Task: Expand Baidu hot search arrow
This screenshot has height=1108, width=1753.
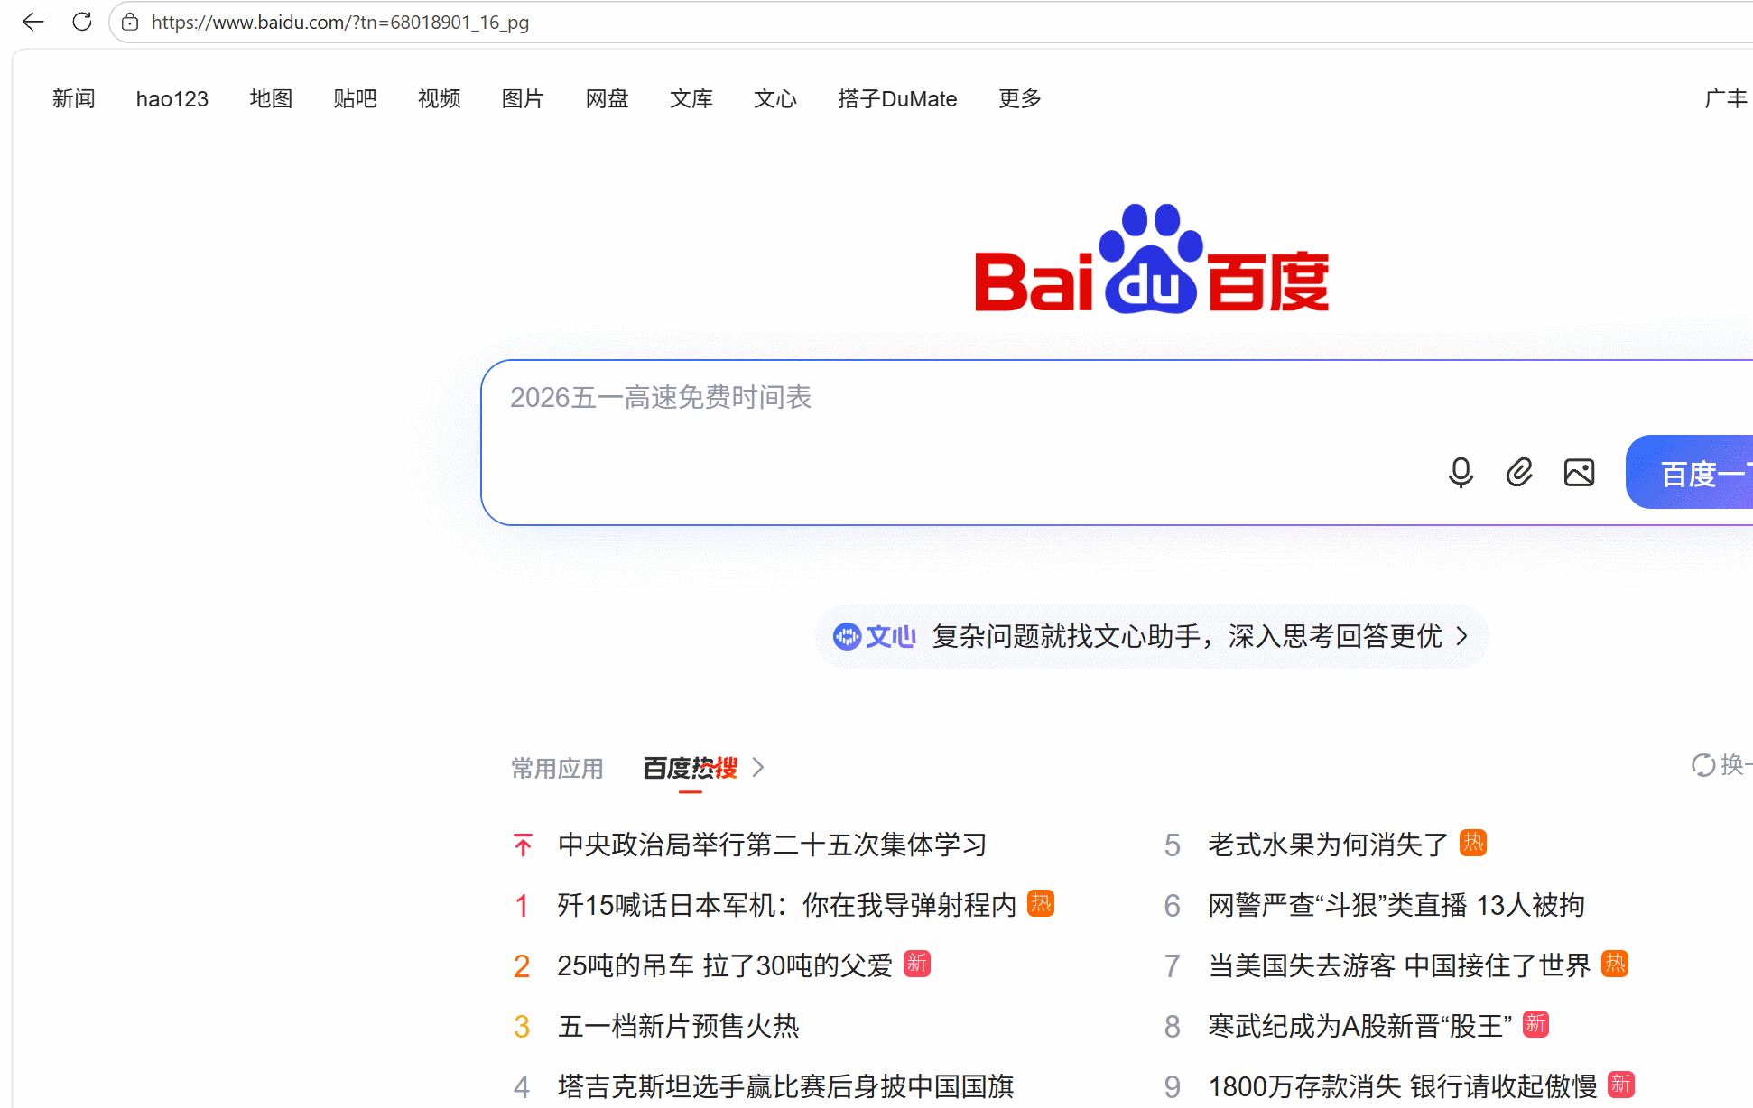Action: pyautogui.click(x=758, y=767)
